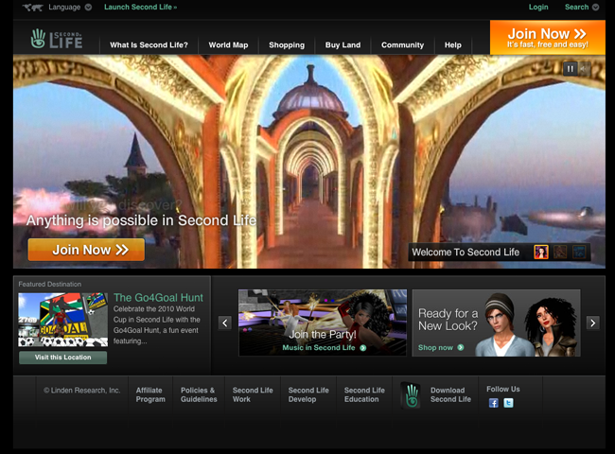Open Second Life Work footer link
The height and width of the screenshot is (454, 615).
tap(253, 394)
